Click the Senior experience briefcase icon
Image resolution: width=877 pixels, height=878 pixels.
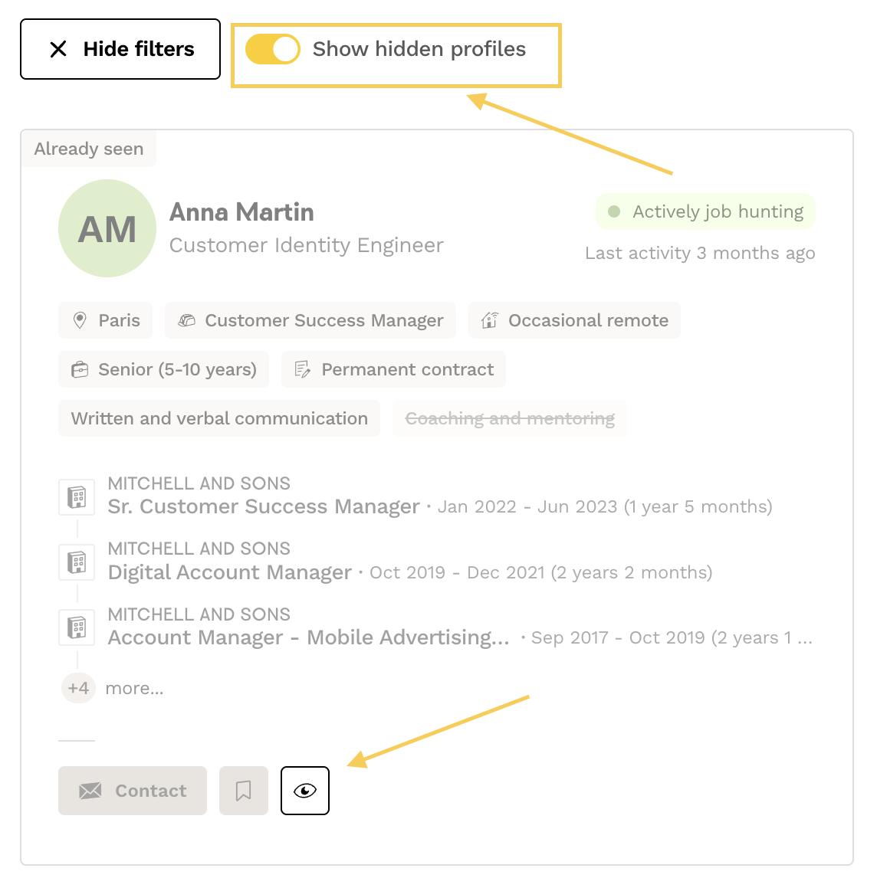click(x=80, y=370)
